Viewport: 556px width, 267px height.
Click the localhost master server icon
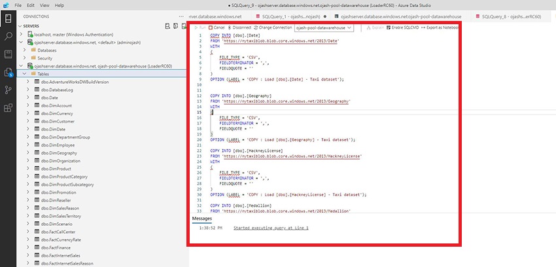tap(31, 35)
